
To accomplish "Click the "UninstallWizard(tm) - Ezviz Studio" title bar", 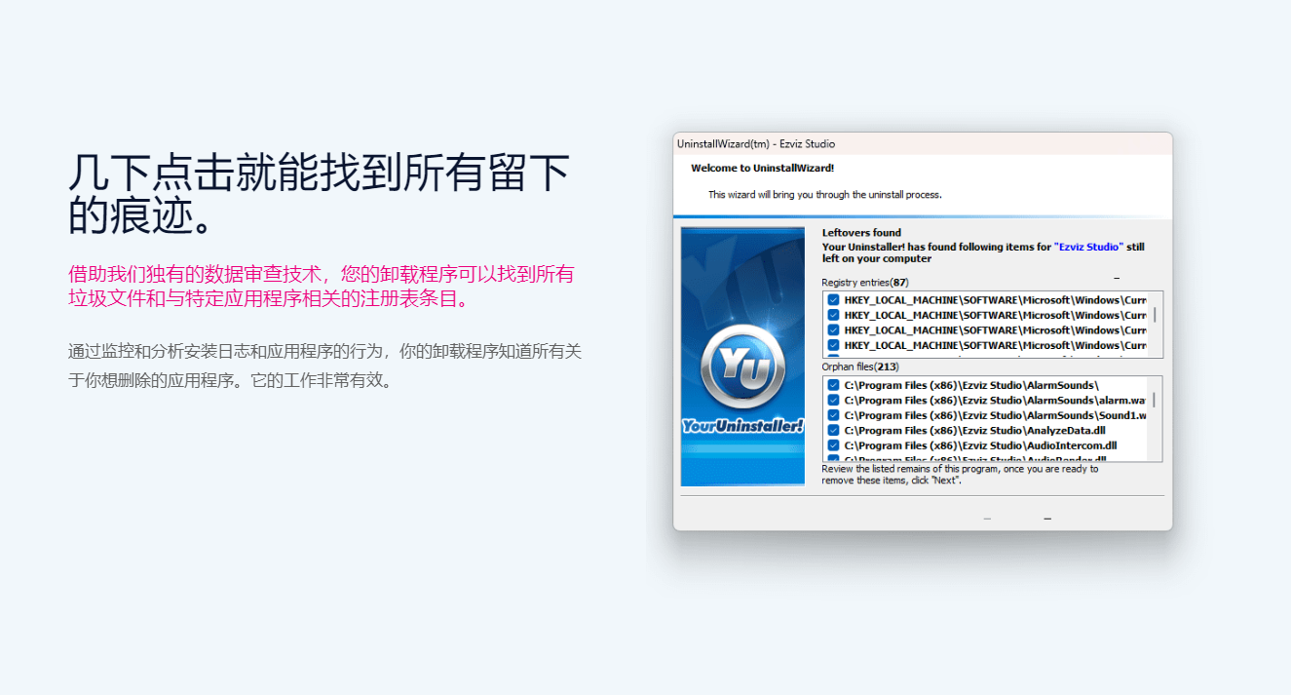I will [x=923, y=143].
